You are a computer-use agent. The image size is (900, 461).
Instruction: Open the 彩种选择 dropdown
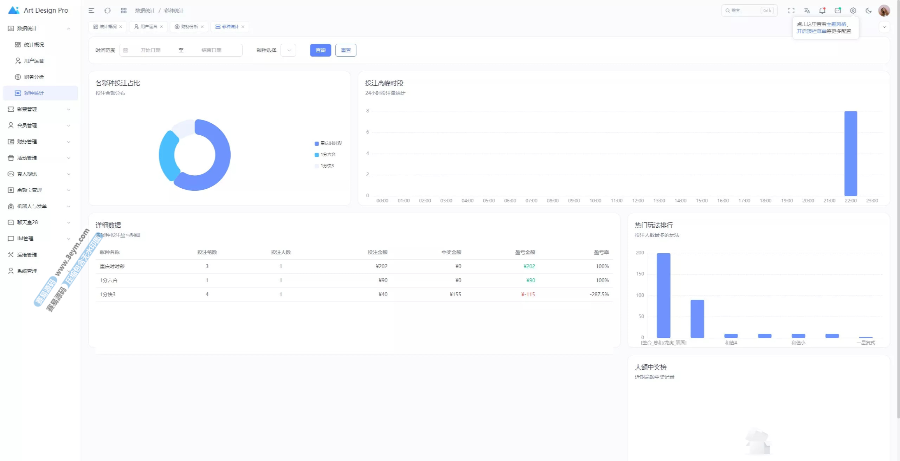point(289,50)
